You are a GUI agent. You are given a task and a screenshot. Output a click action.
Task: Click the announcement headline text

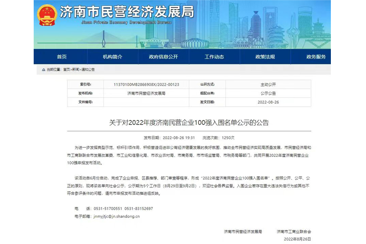pos(189,122)
